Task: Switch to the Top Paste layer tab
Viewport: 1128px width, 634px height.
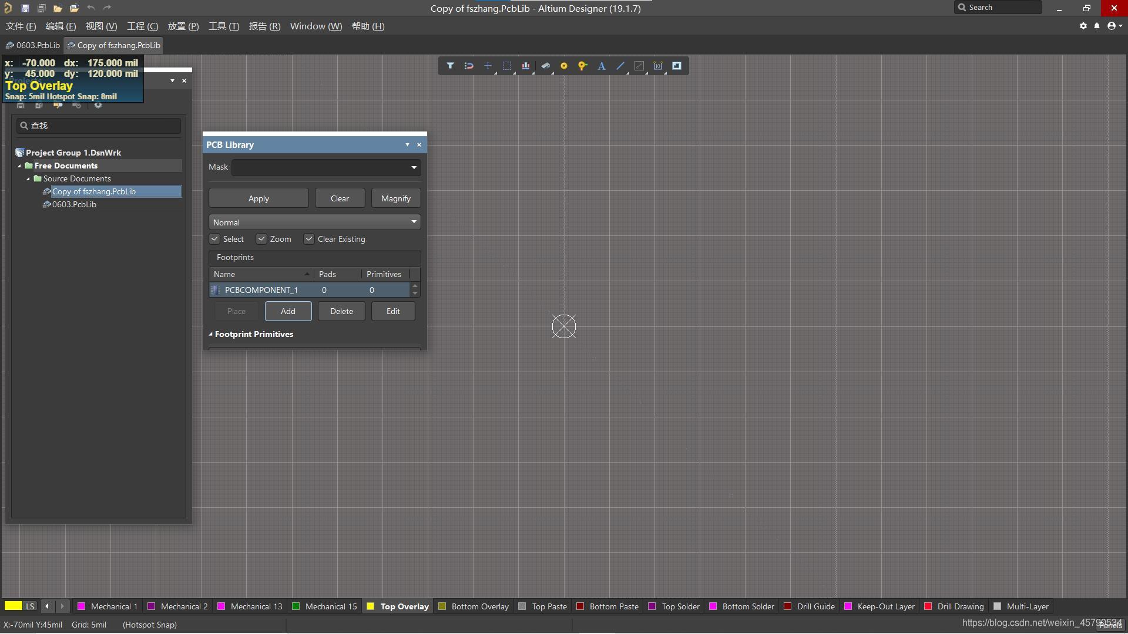Action: click(x=543, y=606)
